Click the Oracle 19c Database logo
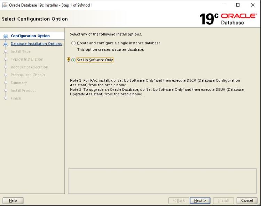 (228, 19)
